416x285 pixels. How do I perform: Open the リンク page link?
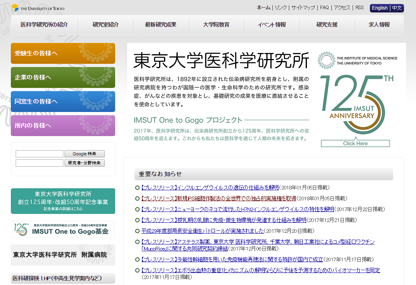281,8
